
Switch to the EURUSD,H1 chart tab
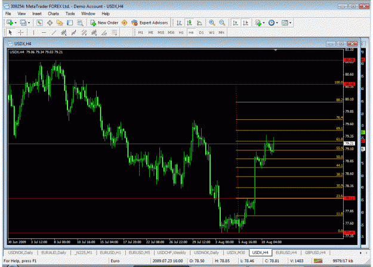coord(110,253)
